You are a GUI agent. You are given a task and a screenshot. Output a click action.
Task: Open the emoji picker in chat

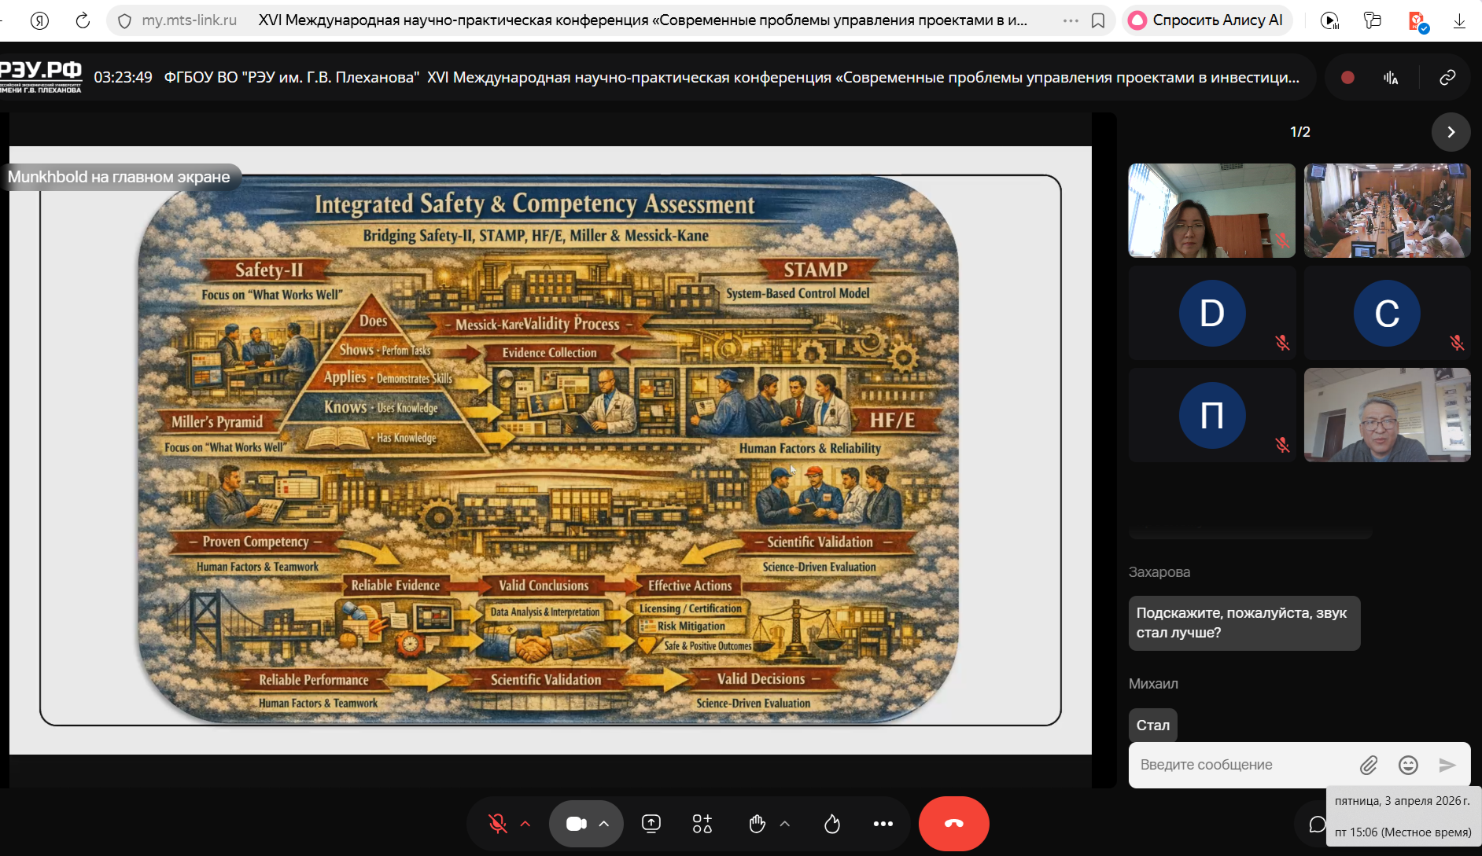click(x=1408, y=765)
